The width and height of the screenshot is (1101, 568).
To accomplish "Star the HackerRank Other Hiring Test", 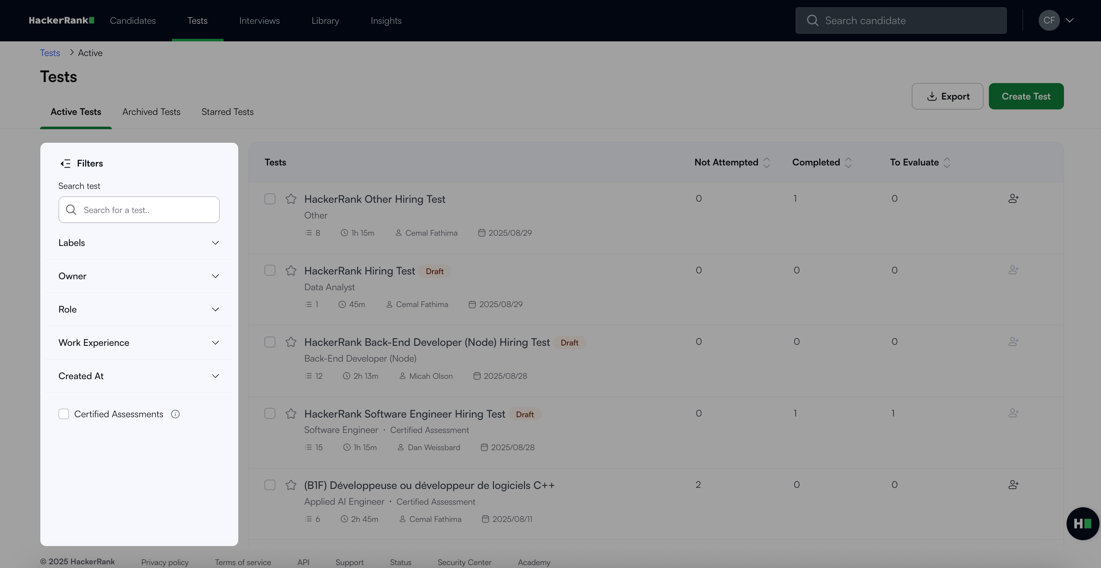I will click(x=291, y=199).
